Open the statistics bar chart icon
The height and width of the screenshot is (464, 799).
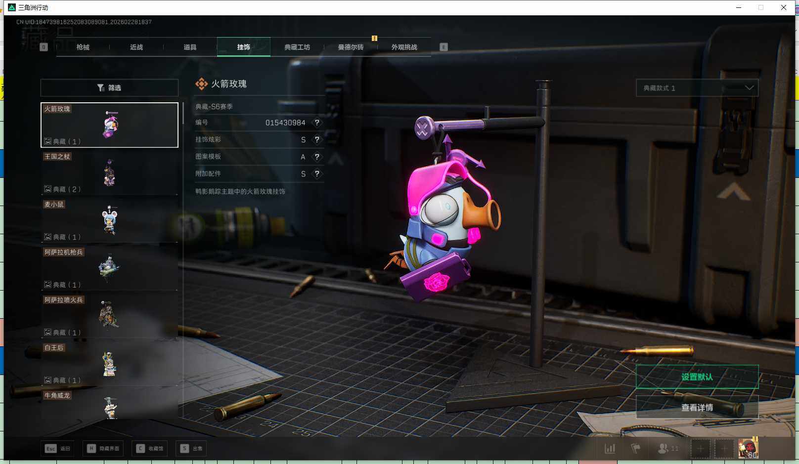610,449
